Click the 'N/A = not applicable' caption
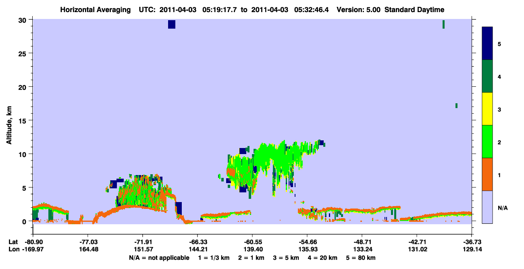The height and width of the screenshot is (269, 524). tap(159, 257)
